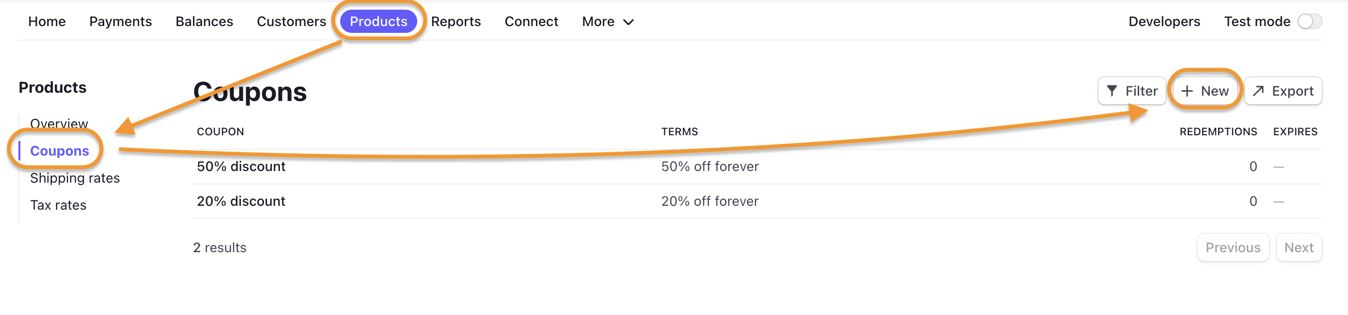Click the Next pagination button
The width and height of the screenshot is (1348, 315).
(1299, 247)
